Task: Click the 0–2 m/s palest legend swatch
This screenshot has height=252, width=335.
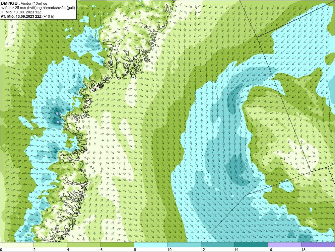Action: tap(17, 245)
